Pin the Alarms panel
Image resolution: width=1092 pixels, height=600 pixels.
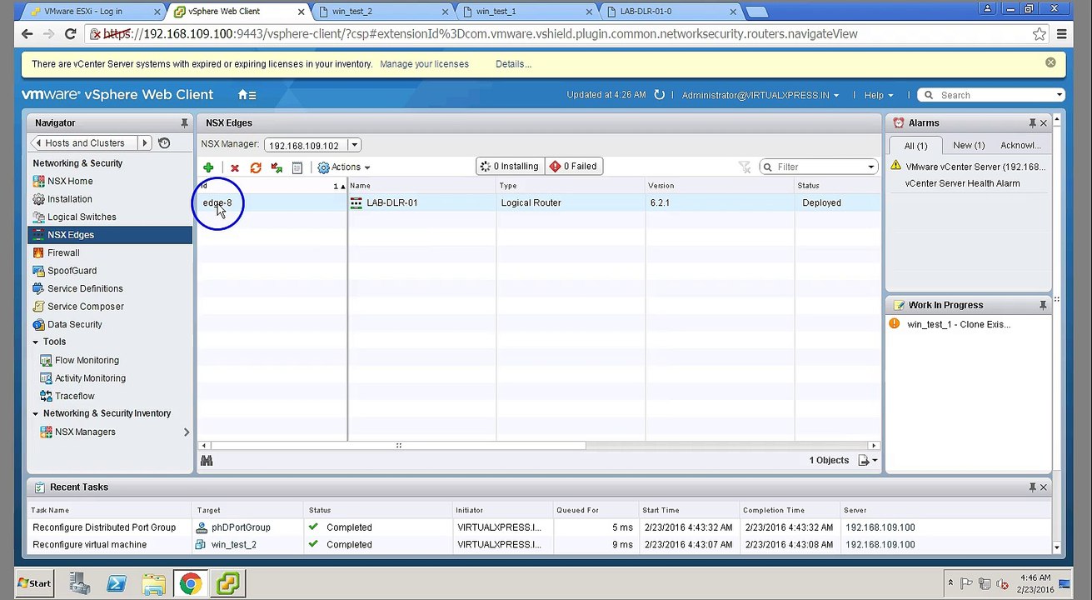point(1033,123)
